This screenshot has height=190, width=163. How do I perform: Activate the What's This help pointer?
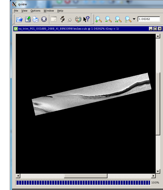86,19
